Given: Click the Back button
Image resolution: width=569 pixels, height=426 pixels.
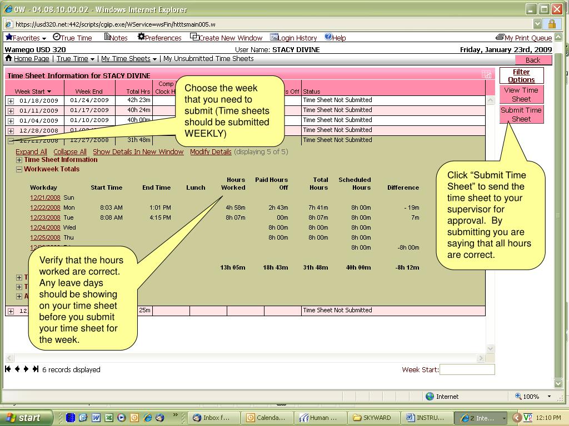Looking at the screenshot, I should [x=533, y=60].
